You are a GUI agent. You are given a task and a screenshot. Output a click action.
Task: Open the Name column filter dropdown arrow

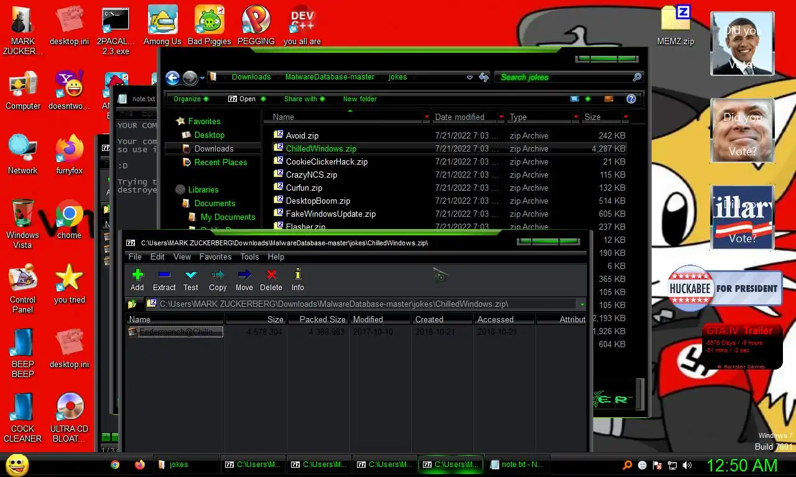pyautogui.click(x=427, y=117)
